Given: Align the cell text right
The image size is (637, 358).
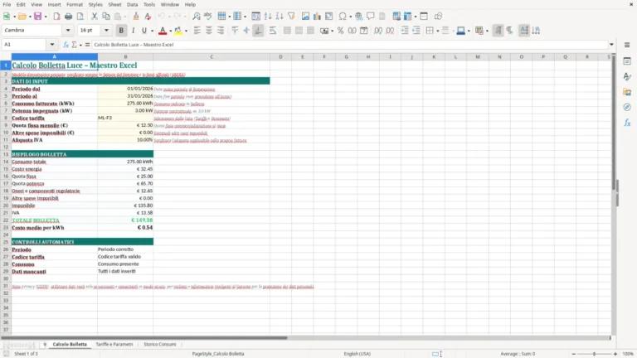Looking at the screenshot, I should tap(221, 31).
